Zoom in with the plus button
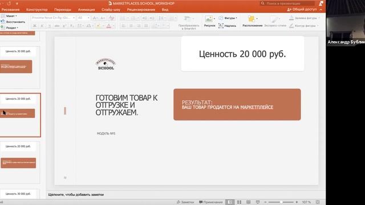The height and width of the screenshot is (205, 365). pos(297,202)
